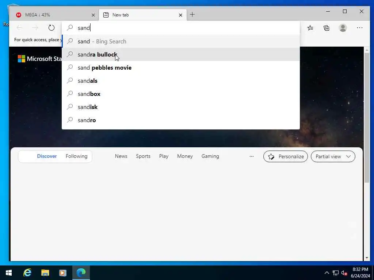This screenshot has height=280, width=374.
Task: Open Edge Settings and more menu
Action: pos(359,28)
